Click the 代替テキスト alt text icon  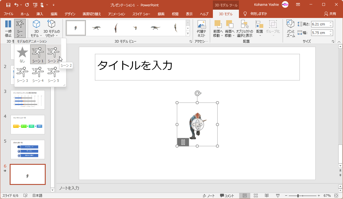201,28
